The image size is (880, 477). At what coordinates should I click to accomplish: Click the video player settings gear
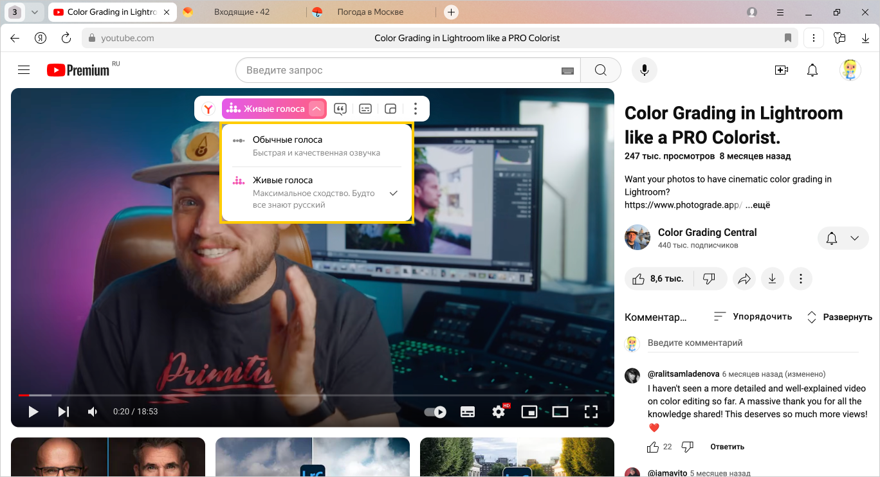[x=499, y=411]
